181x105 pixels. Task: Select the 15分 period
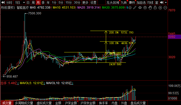69,3
